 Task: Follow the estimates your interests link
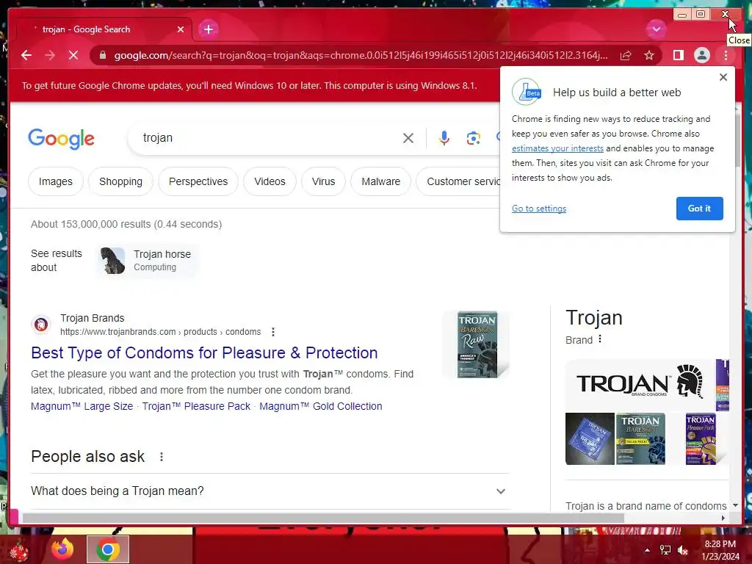coord(557,148)
